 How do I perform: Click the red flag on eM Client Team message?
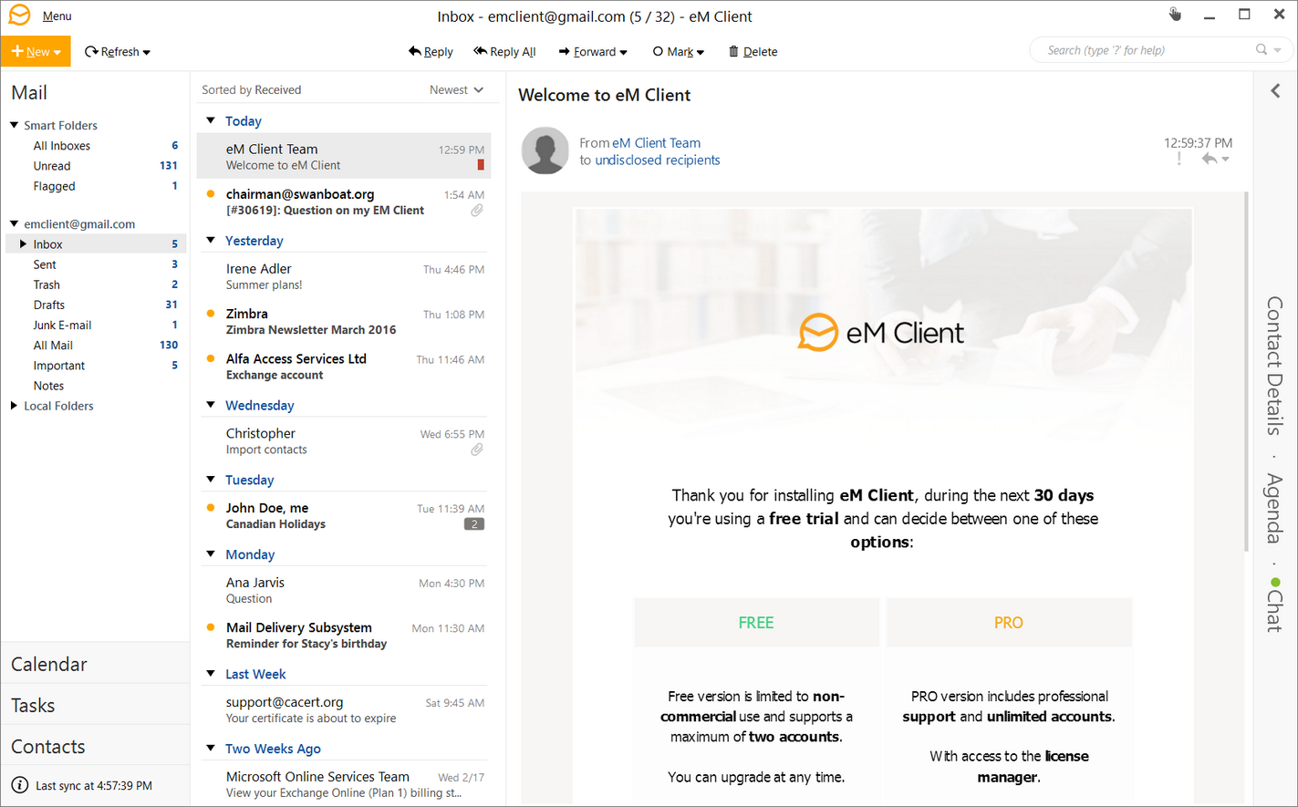pos(481,165)
